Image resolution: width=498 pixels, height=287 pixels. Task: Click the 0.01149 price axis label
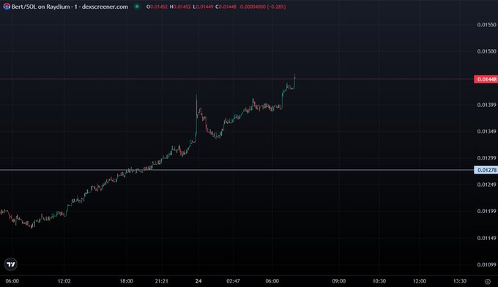click(x=486, y=238)
